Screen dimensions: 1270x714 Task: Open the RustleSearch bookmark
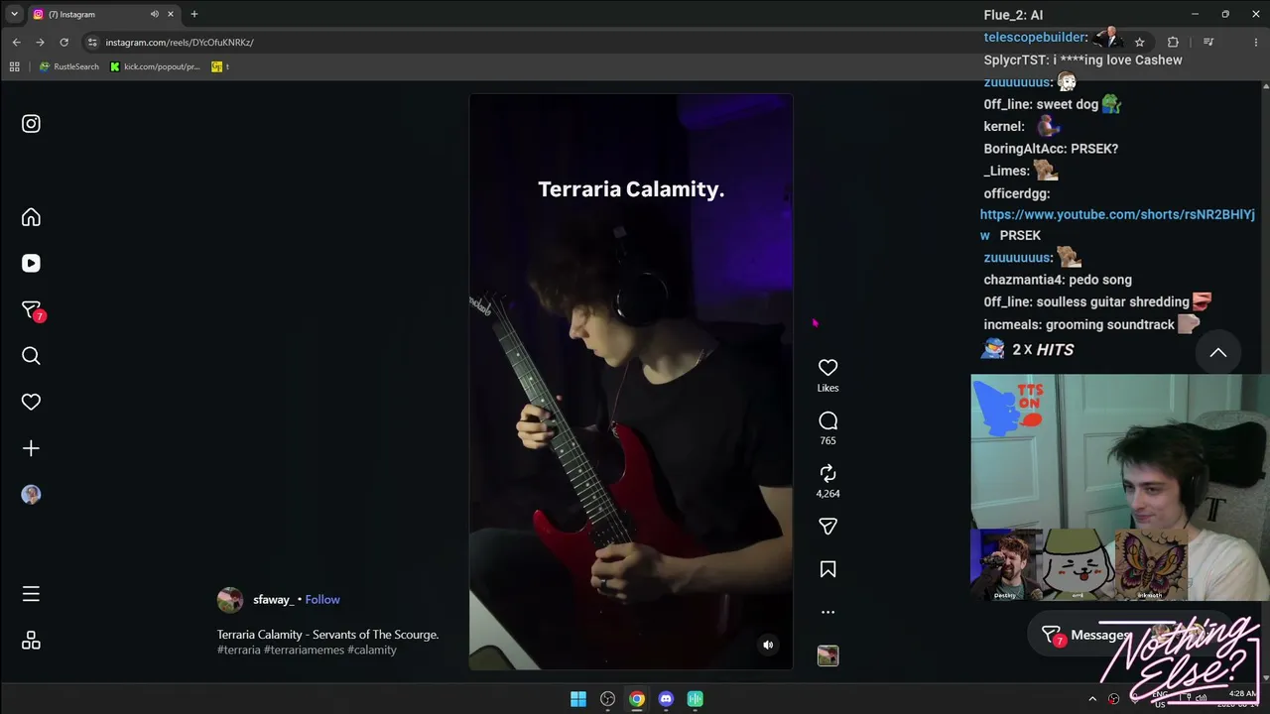pyautogui.click(x=68, y=66)
